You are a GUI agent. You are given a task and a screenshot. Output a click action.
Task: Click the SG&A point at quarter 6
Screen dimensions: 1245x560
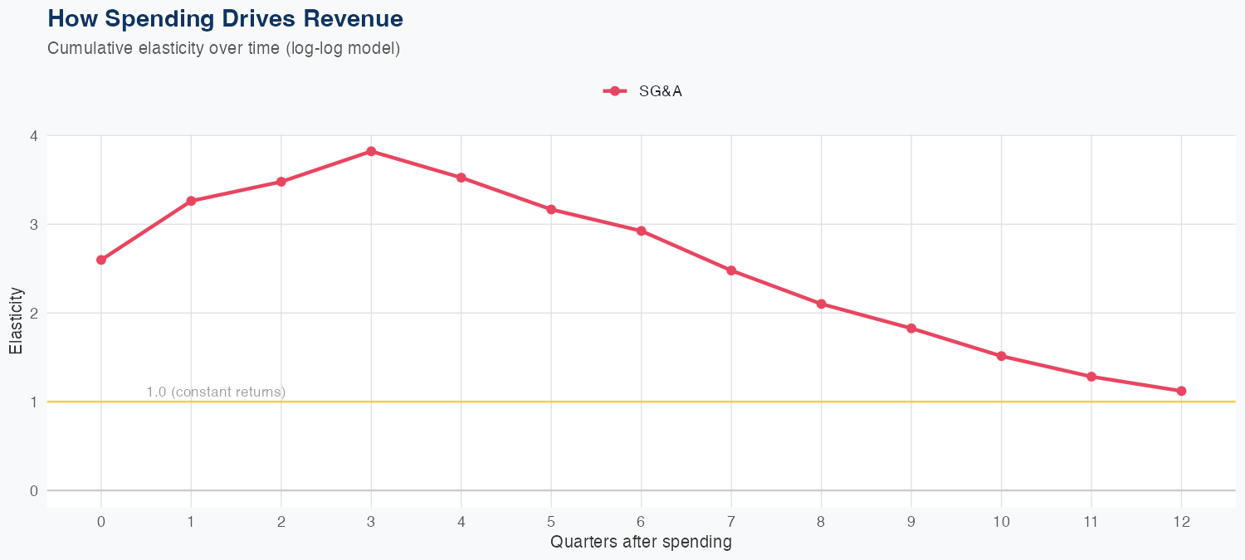point(641,231)
